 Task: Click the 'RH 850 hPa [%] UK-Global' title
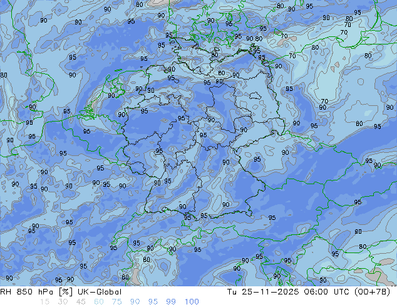pos(61,292)
